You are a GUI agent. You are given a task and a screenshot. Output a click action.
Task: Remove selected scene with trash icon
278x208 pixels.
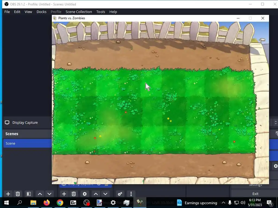pyautogui.click(x=18, y=194)
